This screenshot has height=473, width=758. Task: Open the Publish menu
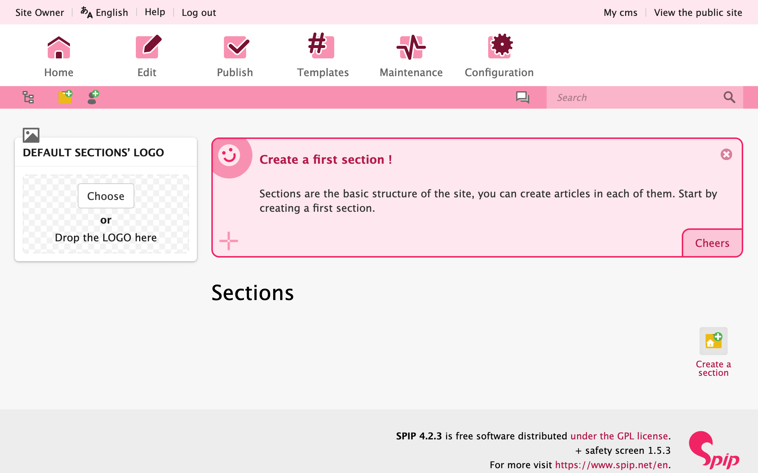click(235, 56)
